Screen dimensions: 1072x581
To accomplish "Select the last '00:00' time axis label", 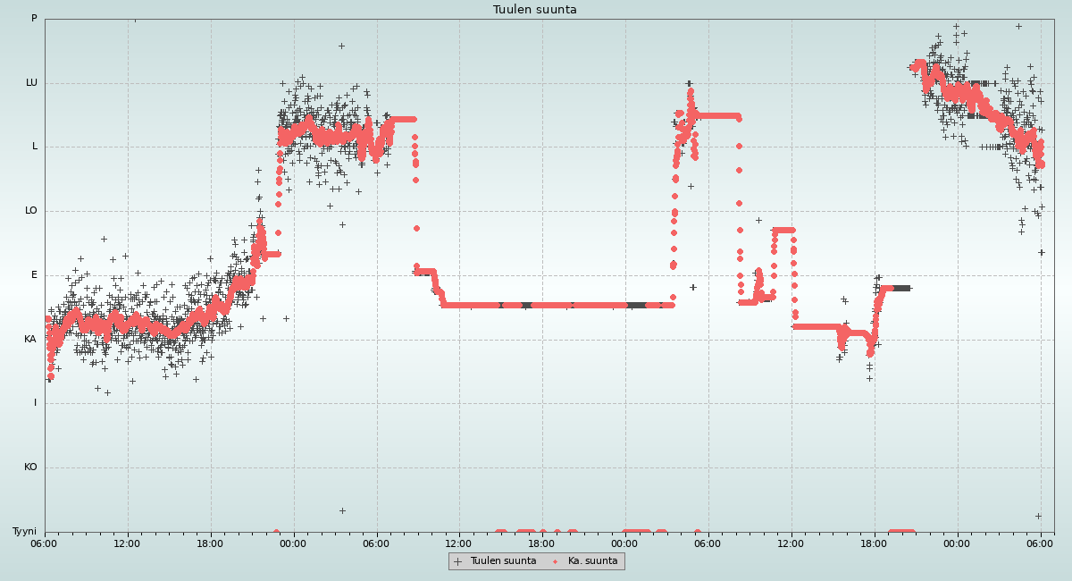I will point(957,543).
